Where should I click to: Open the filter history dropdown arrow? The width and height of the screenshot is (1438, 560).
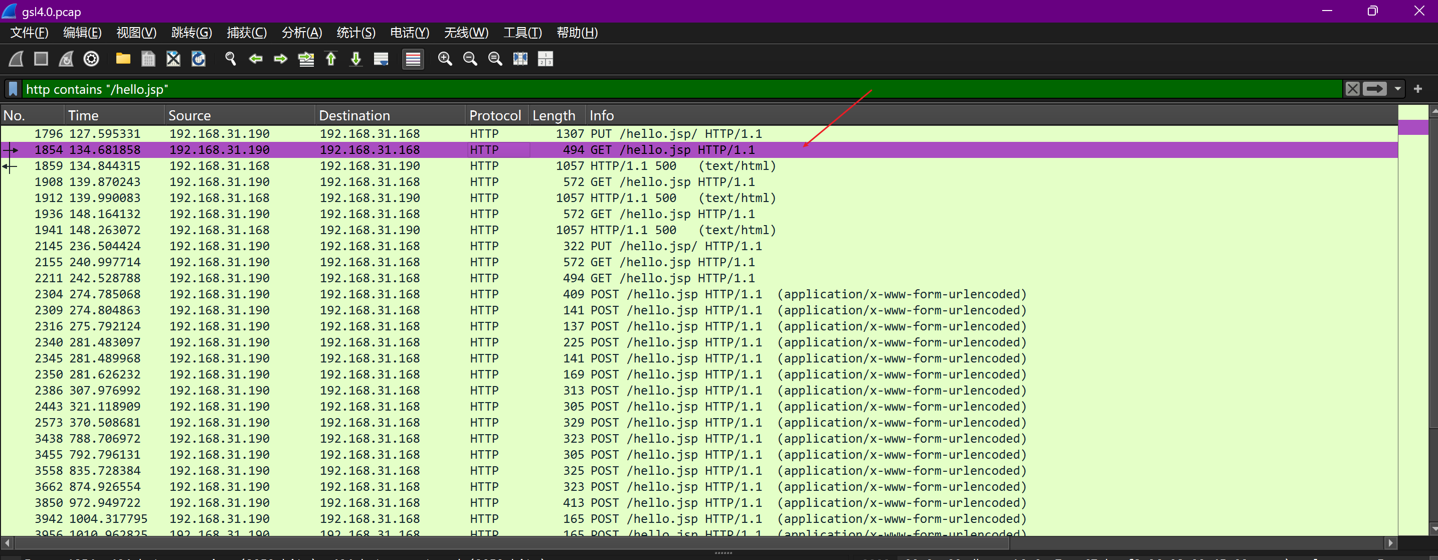[x=1397, y=89]
